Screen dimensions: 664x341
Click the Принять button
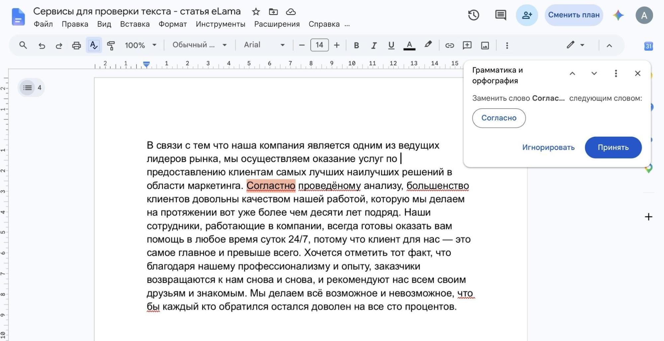click(613, 147)
